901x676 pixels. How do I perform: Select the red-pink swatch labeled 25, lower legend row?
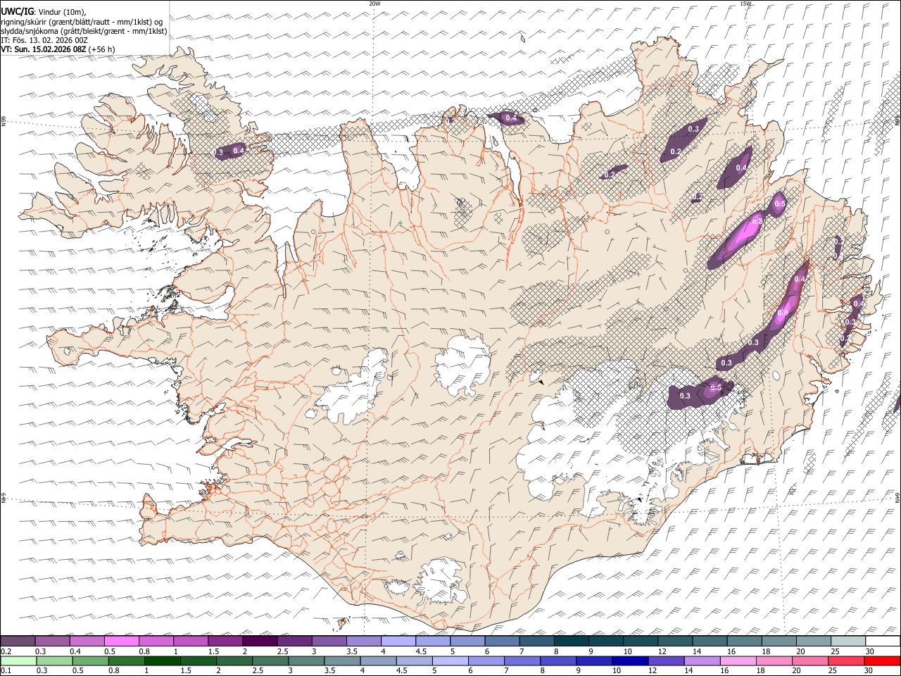[845, 661]
